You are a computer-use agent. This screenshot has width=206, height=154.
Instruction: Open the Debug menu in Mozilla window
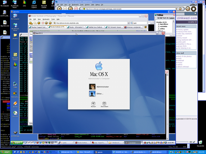97,4
